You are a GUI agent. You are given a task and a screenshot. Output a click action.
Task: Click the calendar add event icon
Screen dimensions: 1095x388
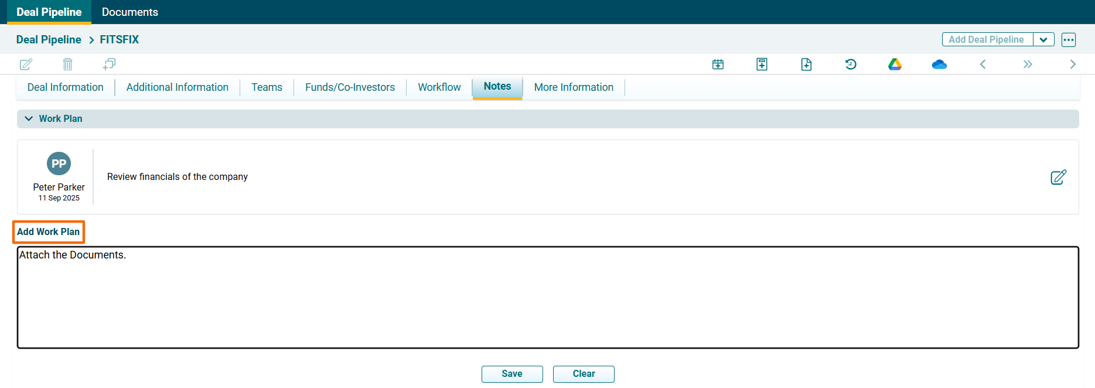(718, 64)
